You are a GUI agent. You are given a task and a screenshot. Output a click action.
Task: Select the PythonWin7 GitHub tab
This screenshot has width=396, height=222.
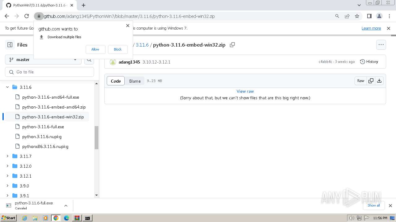[x=40, y=5]
